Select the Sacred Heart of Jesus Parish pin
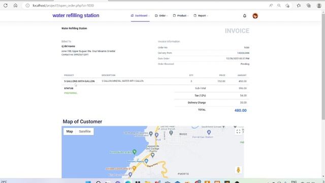 (171, 133)
